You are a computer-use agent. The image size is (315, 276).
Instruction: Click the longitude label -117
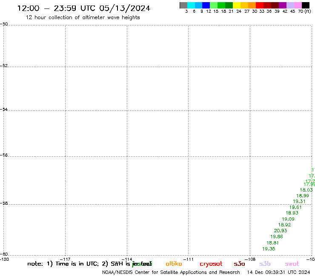click(65, 259)
